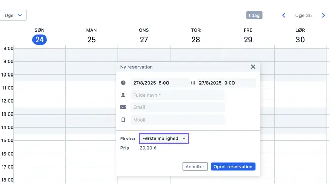The width and height of the screenshot is (333, 190).
Task: Expand the Ekstra Første mulighed dropdown
Action: (164, 139)
